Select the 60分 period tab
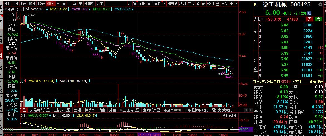Viewport: 326px width, 136px height. pyautogui.click(x=50, y=4)
